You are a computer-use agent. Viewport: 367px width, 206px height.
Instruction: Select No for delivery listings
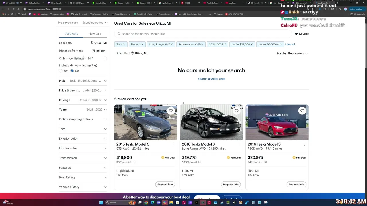[72, 71]
